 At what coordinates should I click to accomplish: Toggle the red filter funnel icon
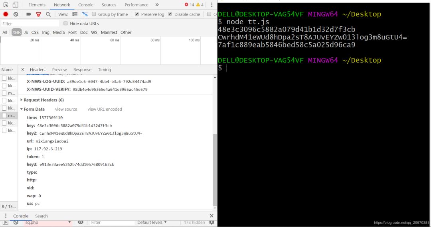(38, 14)
